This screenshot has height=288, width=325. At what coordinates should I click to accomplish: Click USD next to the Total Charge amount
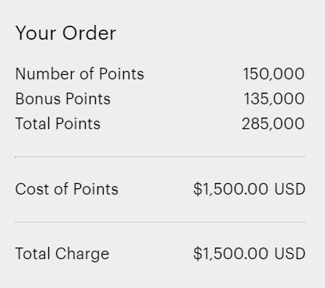(x=290, y=254)
